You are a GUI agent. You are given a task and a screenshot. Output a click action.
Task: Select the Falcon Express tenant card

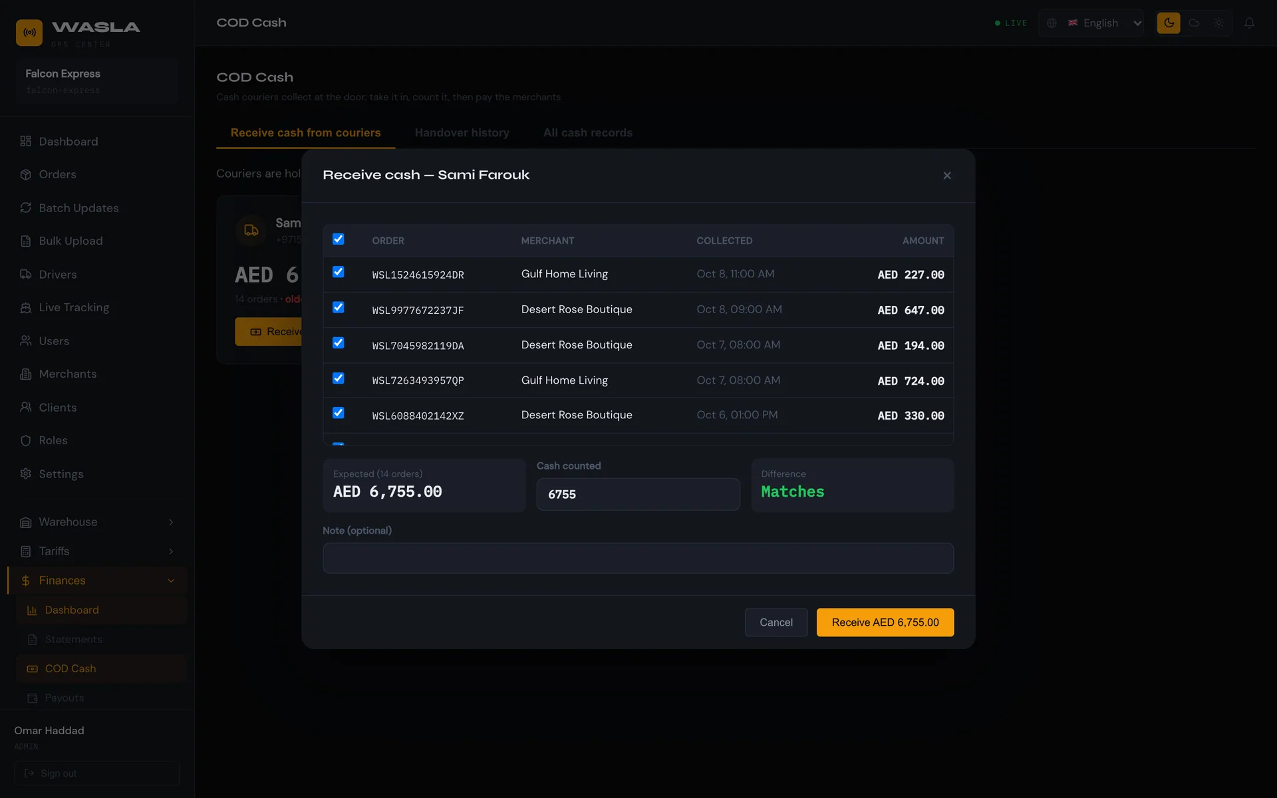coord(97,81)
